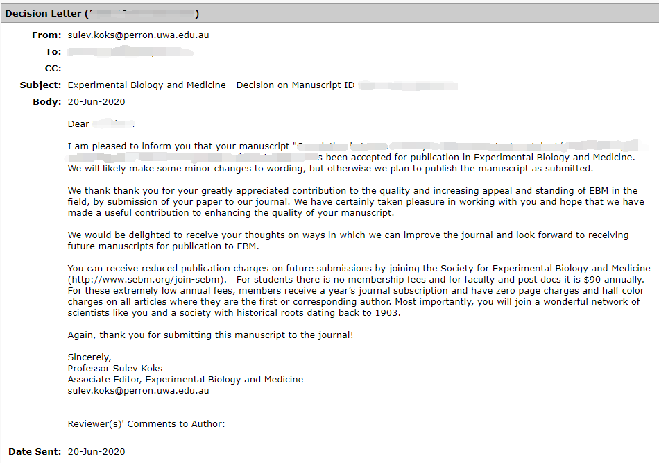This screenshot has width=659, height=463.
Task: Click the Sincerely closing line
Action: pyautogui.click(x=89, y=357)
